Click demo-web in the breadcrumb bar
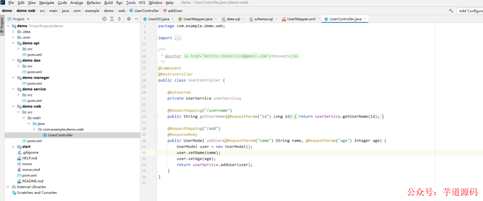483x201 pixels. [26, 10]
